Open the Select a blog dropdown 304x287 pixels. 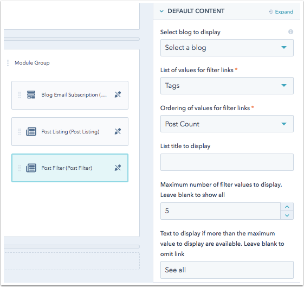click(227, 48)
